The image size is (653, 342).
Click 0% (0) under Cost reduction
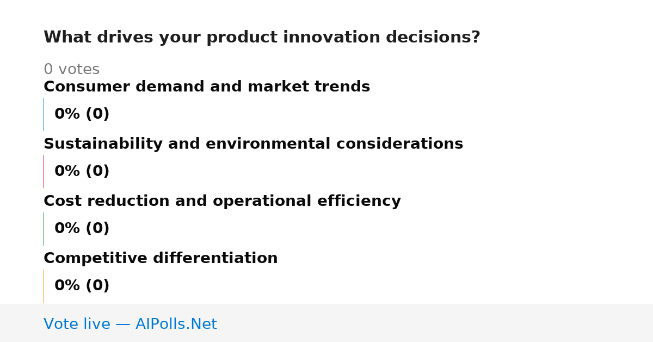82,229
